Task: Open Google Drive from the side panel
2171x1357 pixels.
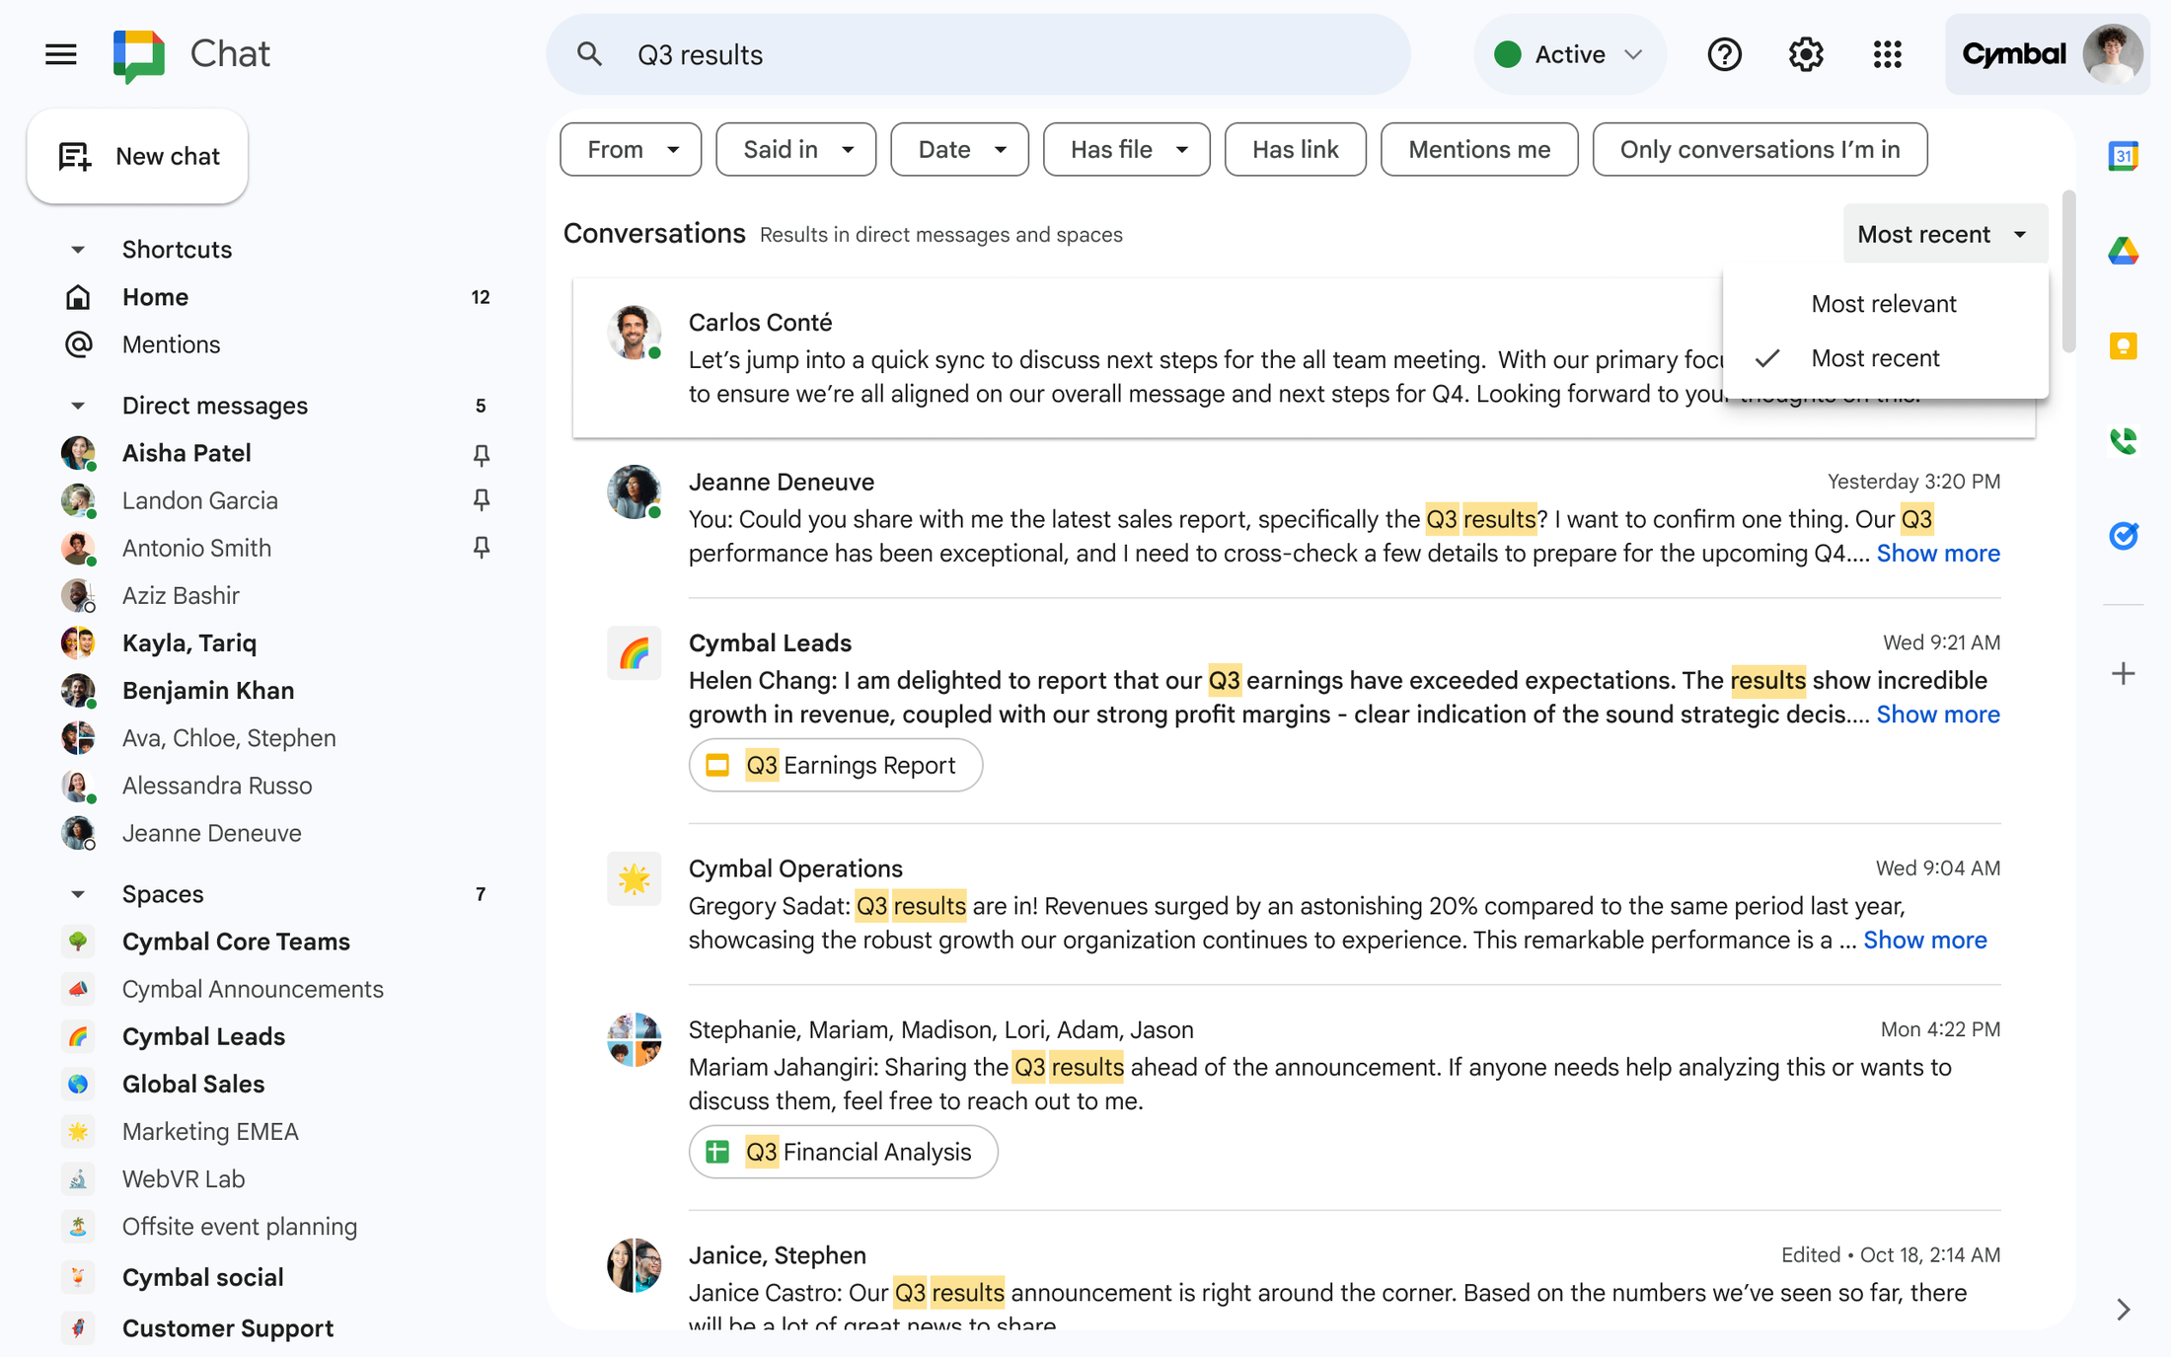Action: [2124, 251]
